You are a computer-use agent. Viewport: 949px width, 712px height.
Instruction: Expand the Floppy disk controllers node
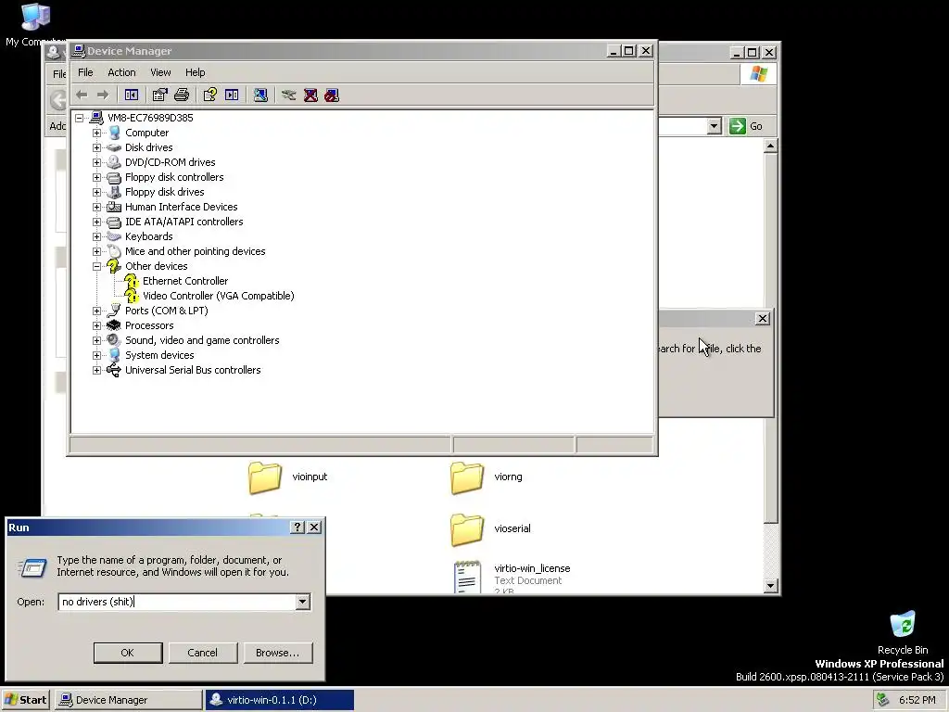(96, 177)
